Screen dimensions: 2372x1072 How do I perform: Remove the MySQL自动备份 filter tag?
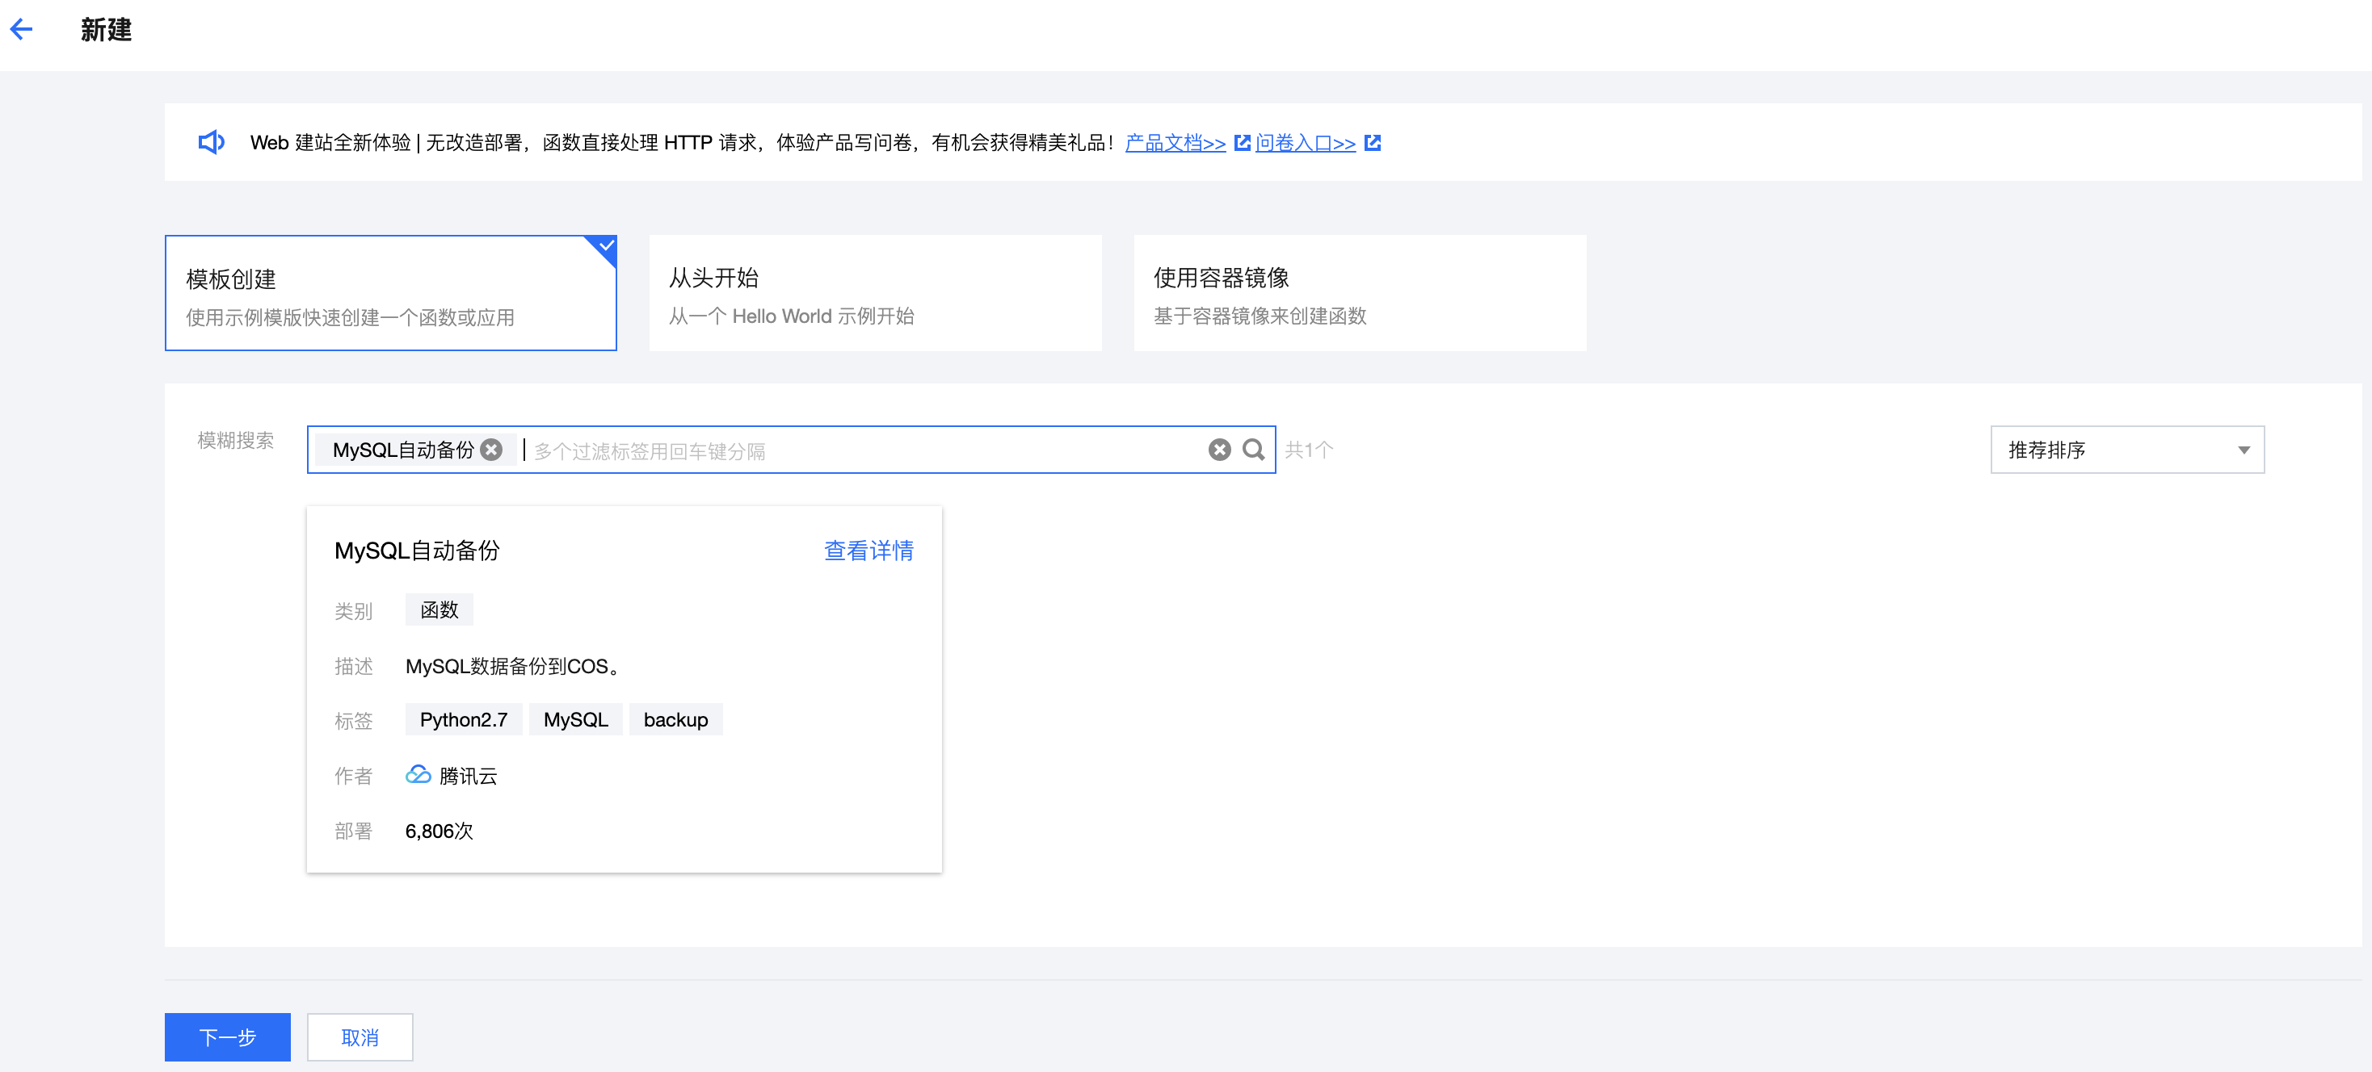pyautogui.click(x=492, y=449)
